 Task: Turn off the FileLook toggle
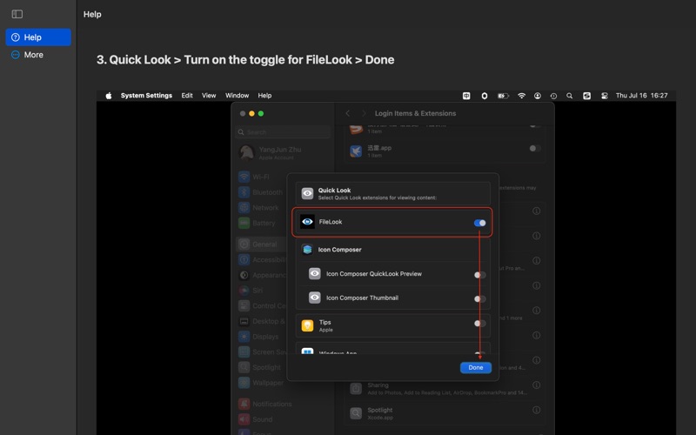click(480, 223)
